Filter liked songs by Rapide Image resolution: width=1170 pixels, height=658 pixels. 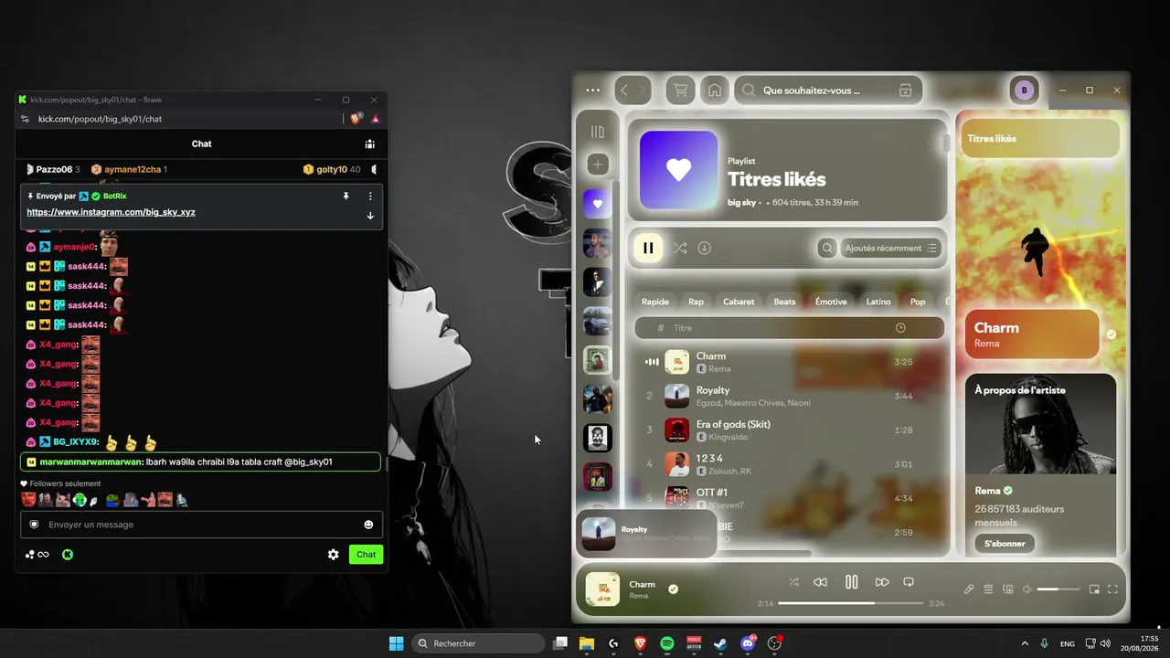click(655, 302)
